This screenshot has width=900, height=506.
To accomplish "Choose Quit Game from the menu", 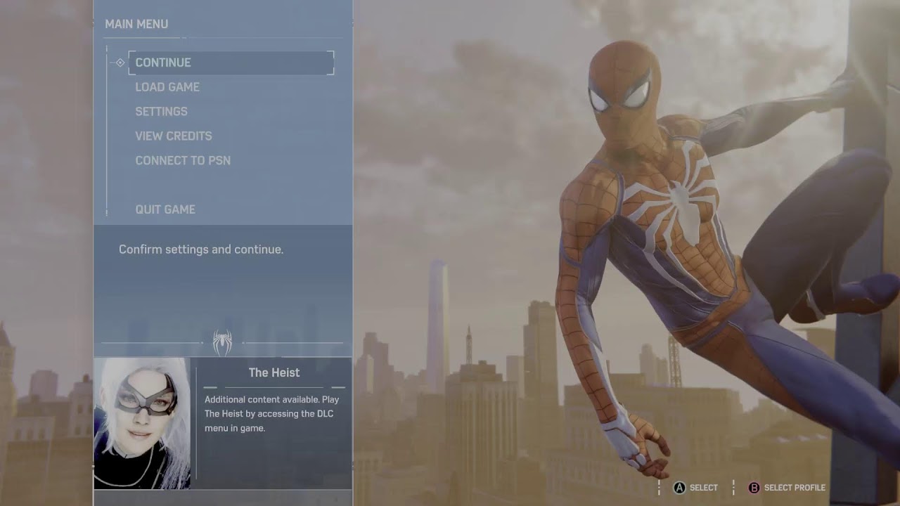I will pos(165,209).
